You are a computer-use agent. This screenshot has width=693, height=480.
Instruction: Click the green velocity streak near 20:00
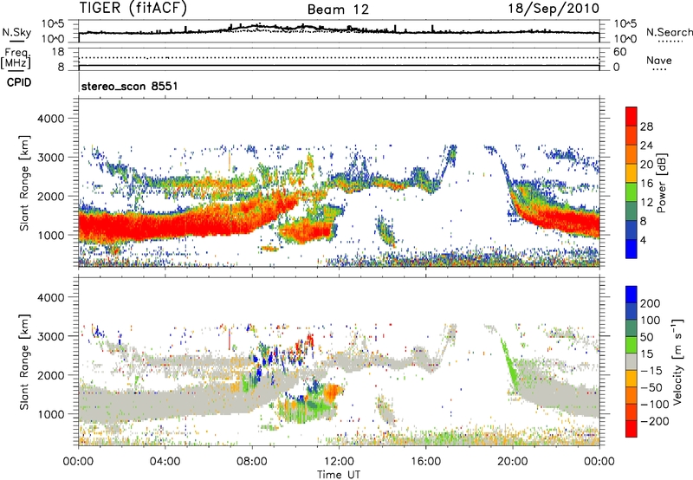(x=509, y=363)
